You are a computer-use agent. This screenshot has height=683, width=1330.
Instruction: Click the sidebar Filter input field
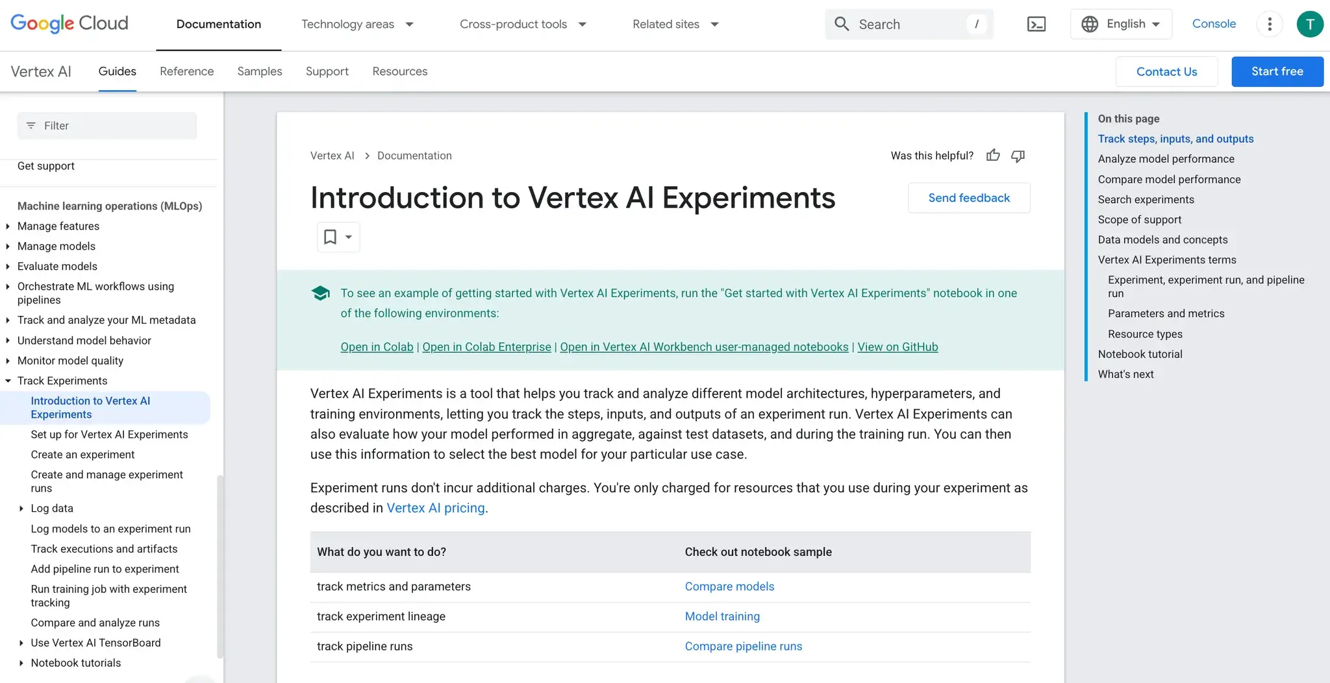(x=107, y=126)
